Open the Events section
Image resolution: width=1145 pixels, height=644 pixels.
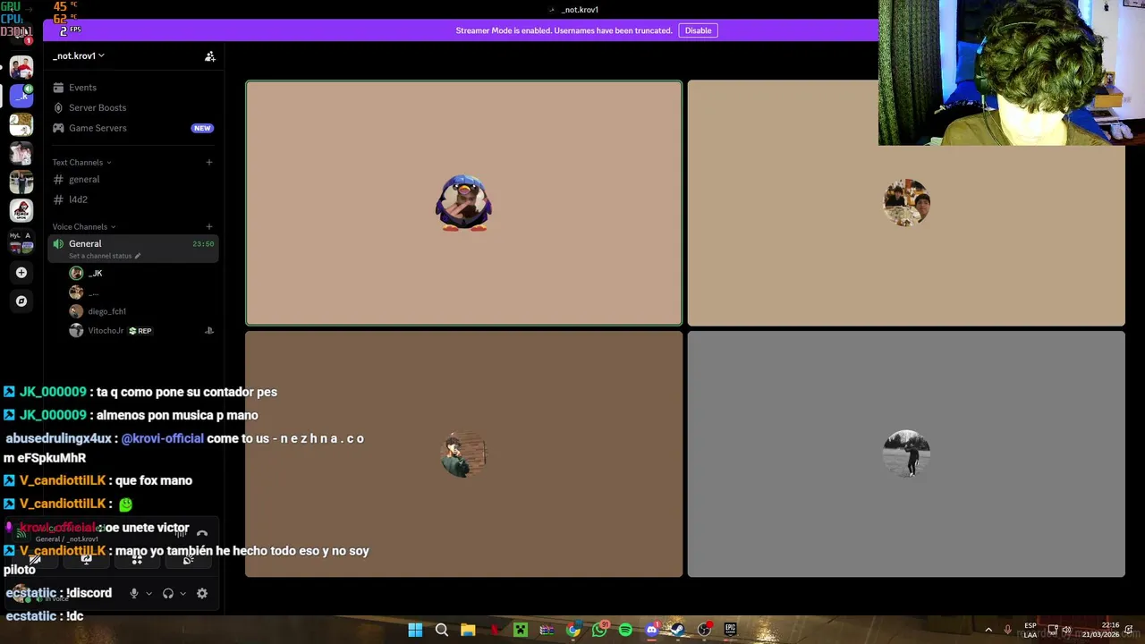[x=134, y=88]
